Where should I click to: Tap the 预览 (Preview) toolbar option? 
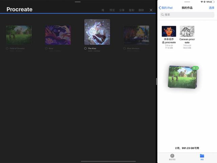coord(112,10)
